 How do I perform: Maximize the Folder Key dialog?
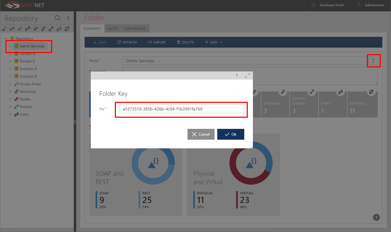[x=247, y=76]
